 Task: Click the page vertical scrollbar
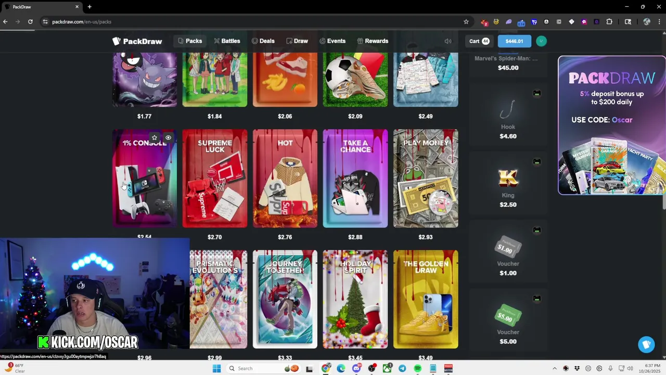point(664,202)
